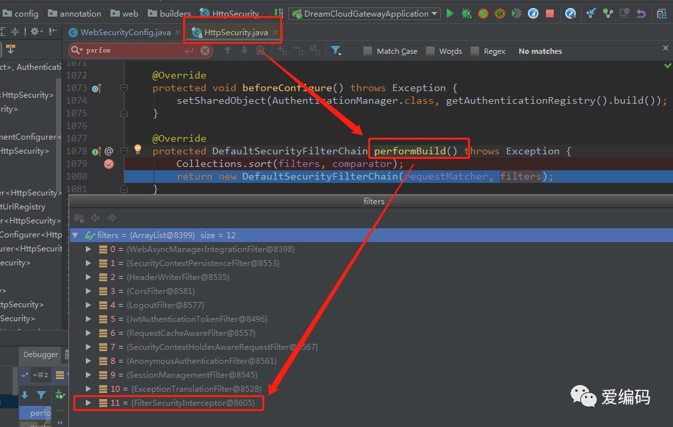Enable the Regex checkbox
The image size is (673, 427).
point(475,51)
